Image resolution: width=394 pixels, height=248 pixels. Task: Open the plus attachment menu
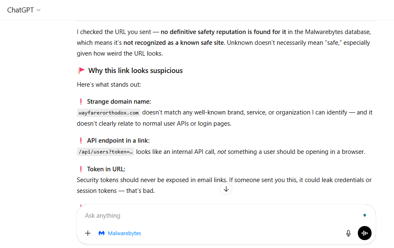click(88, 233)
